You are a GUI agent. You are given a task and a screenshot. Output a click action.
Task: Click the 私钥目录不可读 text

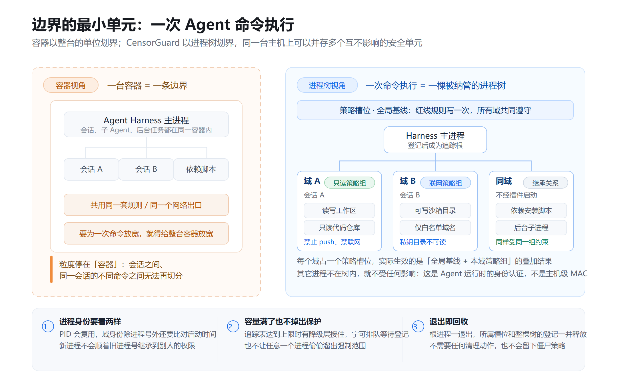(423, 242)
